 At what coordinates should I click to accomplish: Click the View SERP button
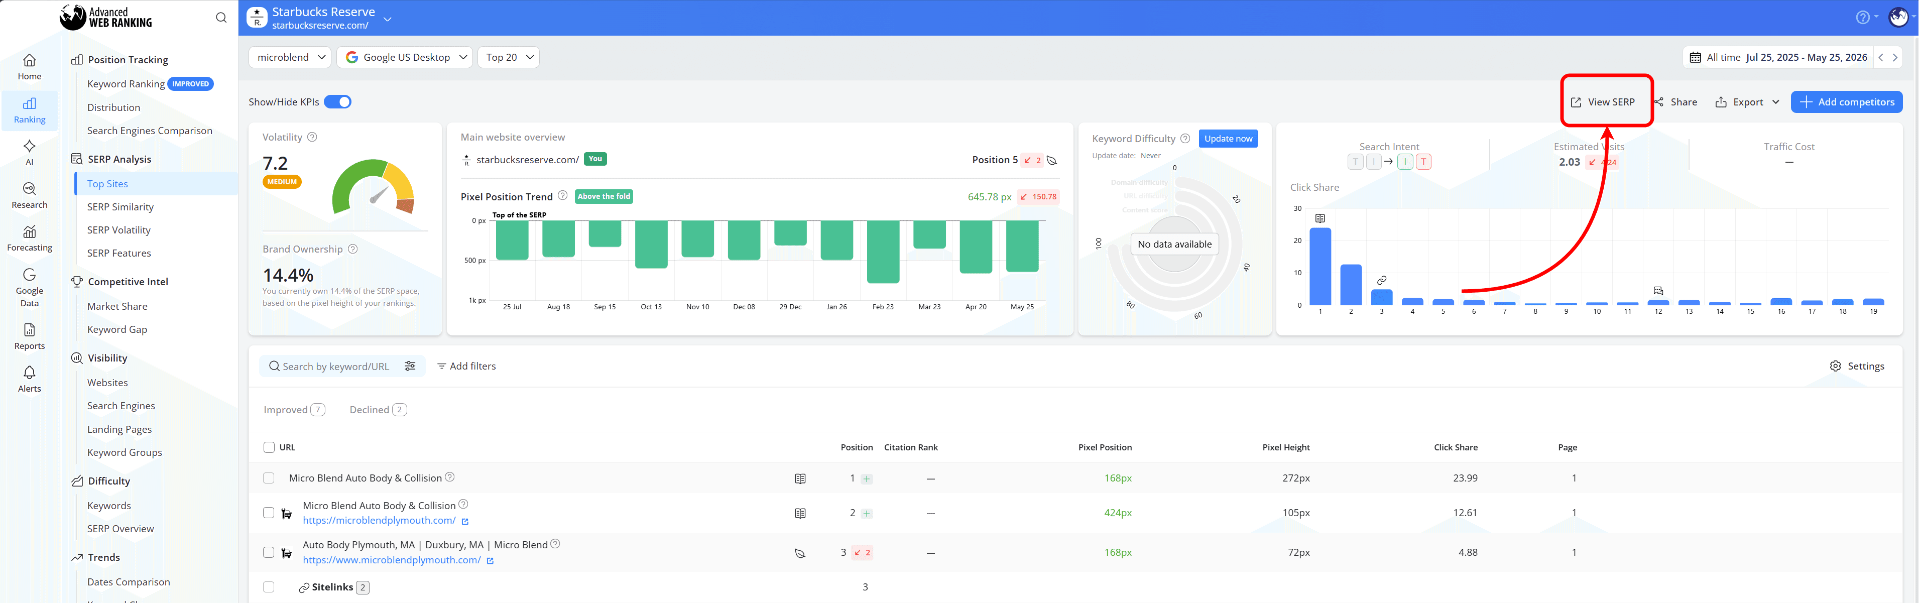tap(1602, 102)
